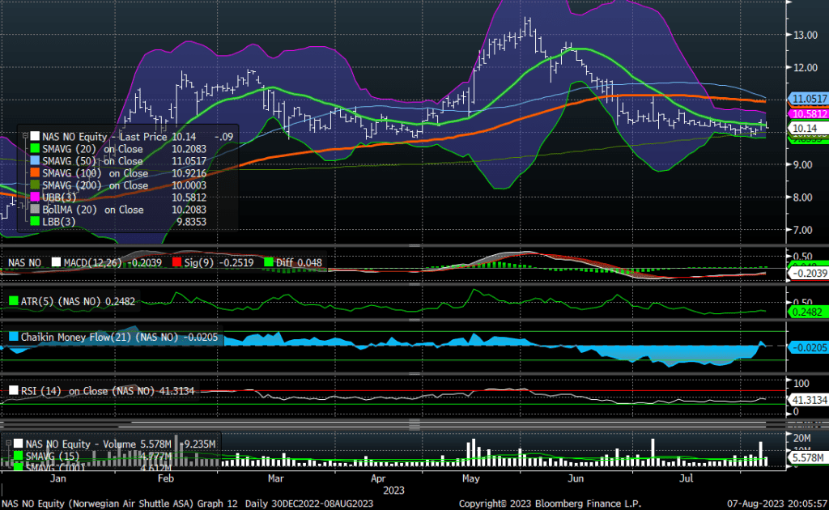Click the orange swatch for SMAVG (100)
The height and width of the screenshot is (510, 829).
35,173
